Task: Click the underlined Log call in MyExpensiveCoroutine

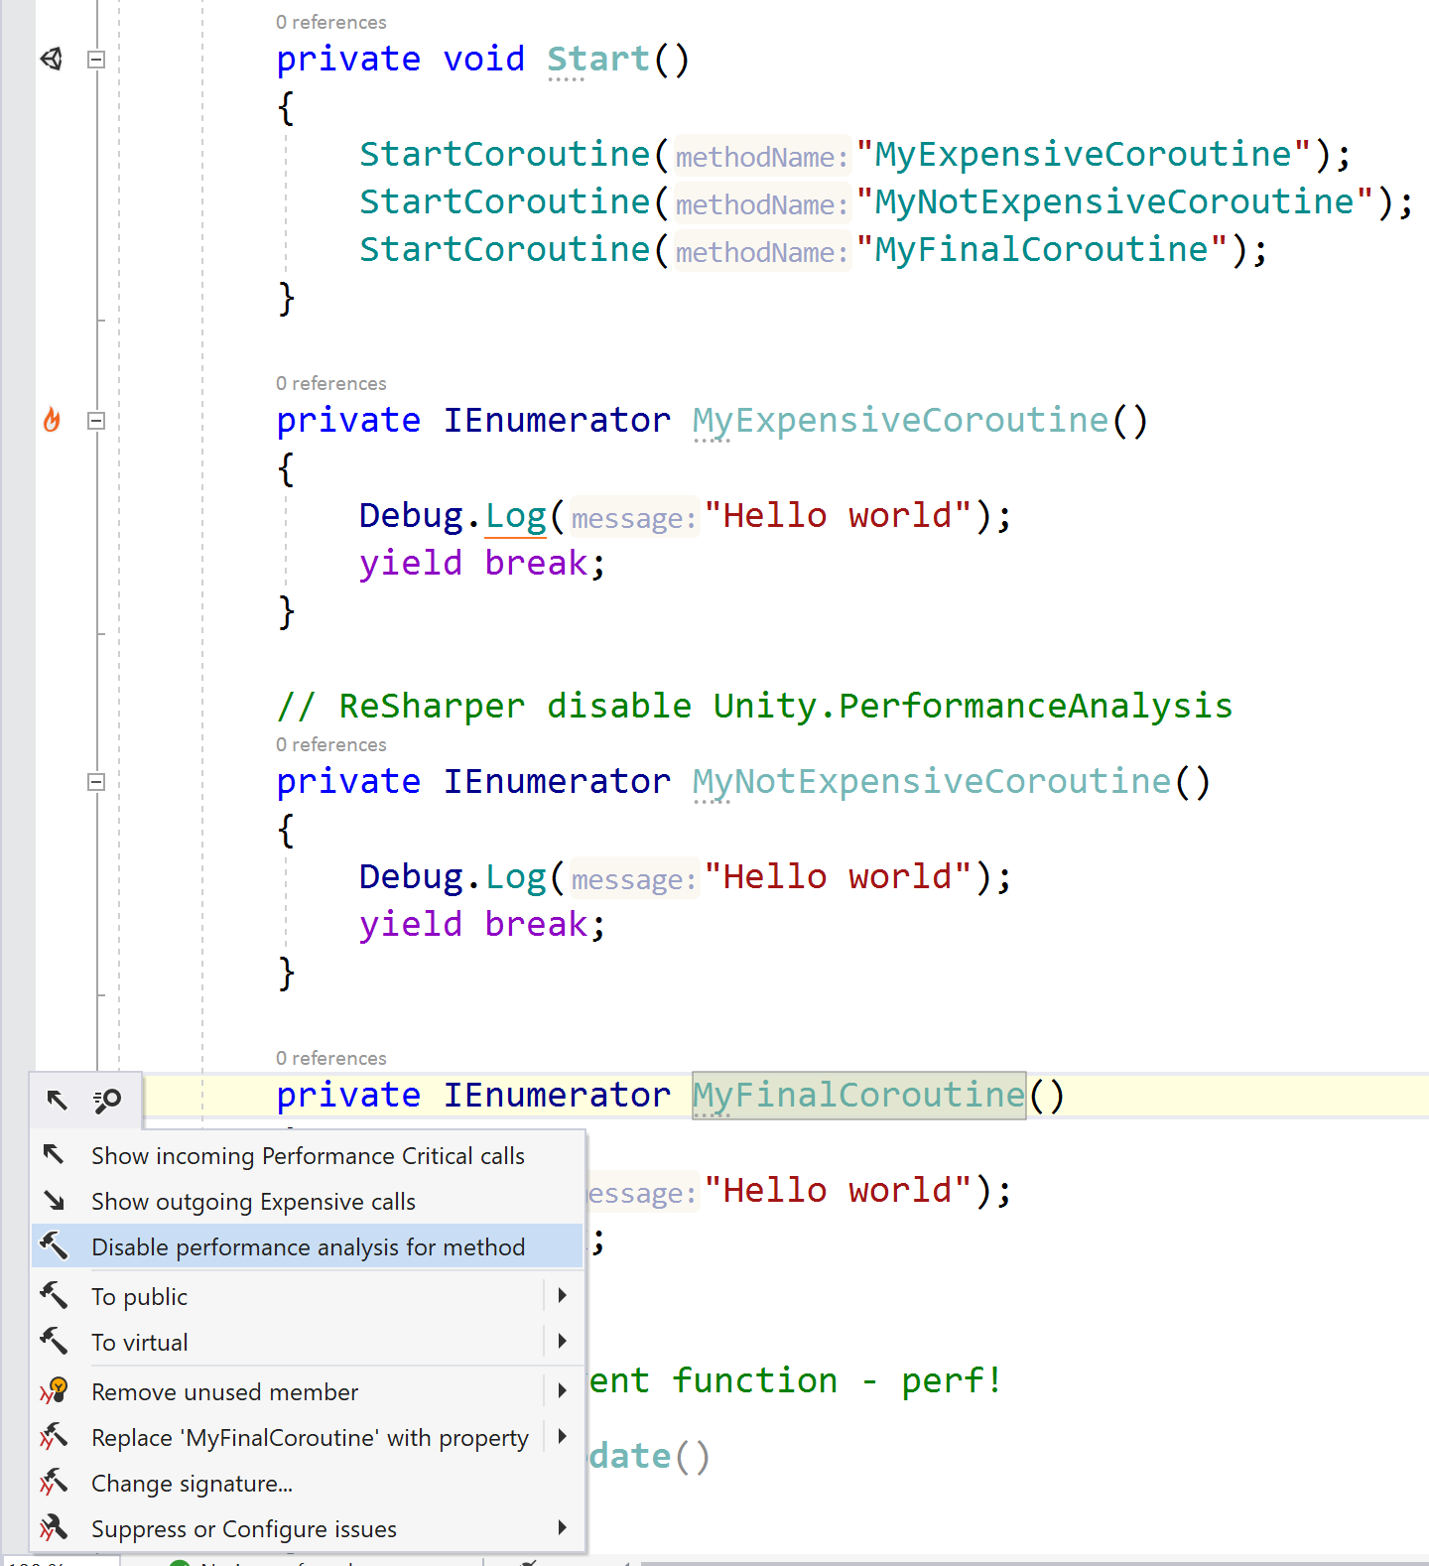Action: click(x=515, y=515)
